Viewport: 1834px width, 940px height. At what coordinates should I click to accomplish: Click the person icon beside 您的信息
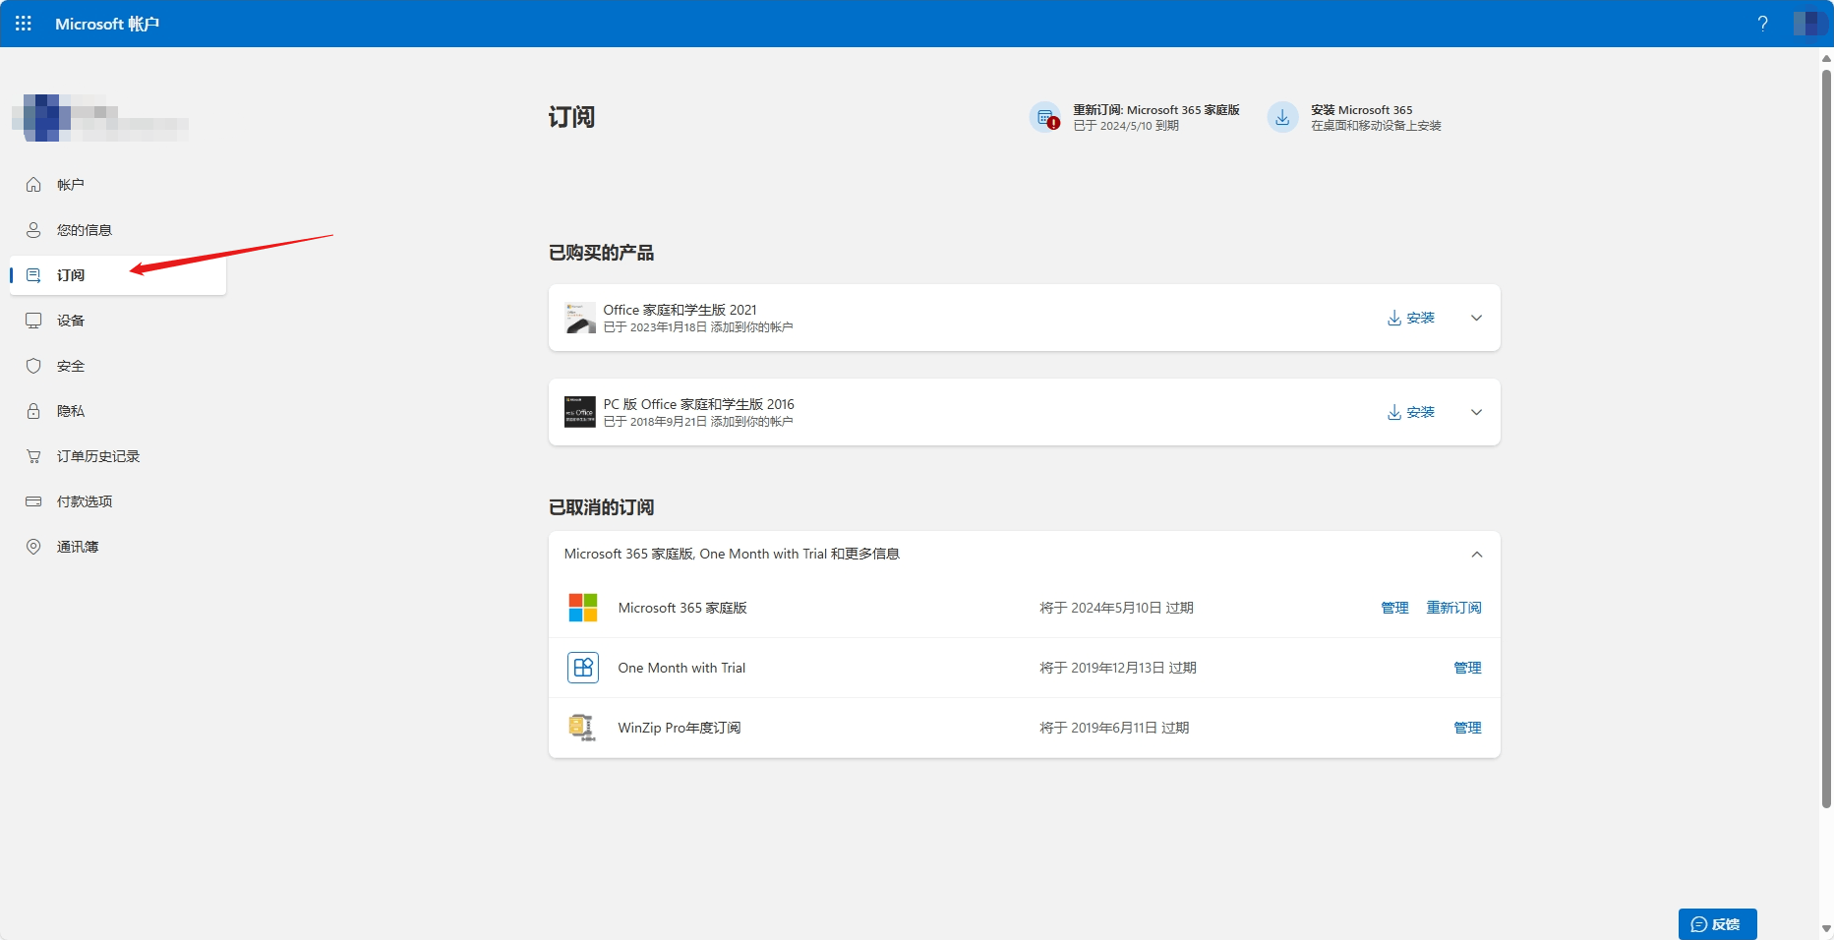(x=33, y=230)
